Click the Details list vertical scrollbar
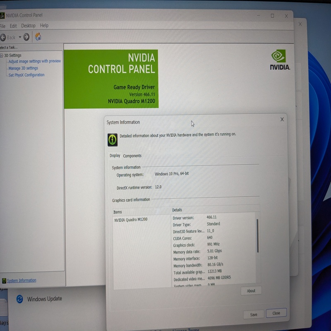This screenshot has height=331, width=331. (257, 235)
